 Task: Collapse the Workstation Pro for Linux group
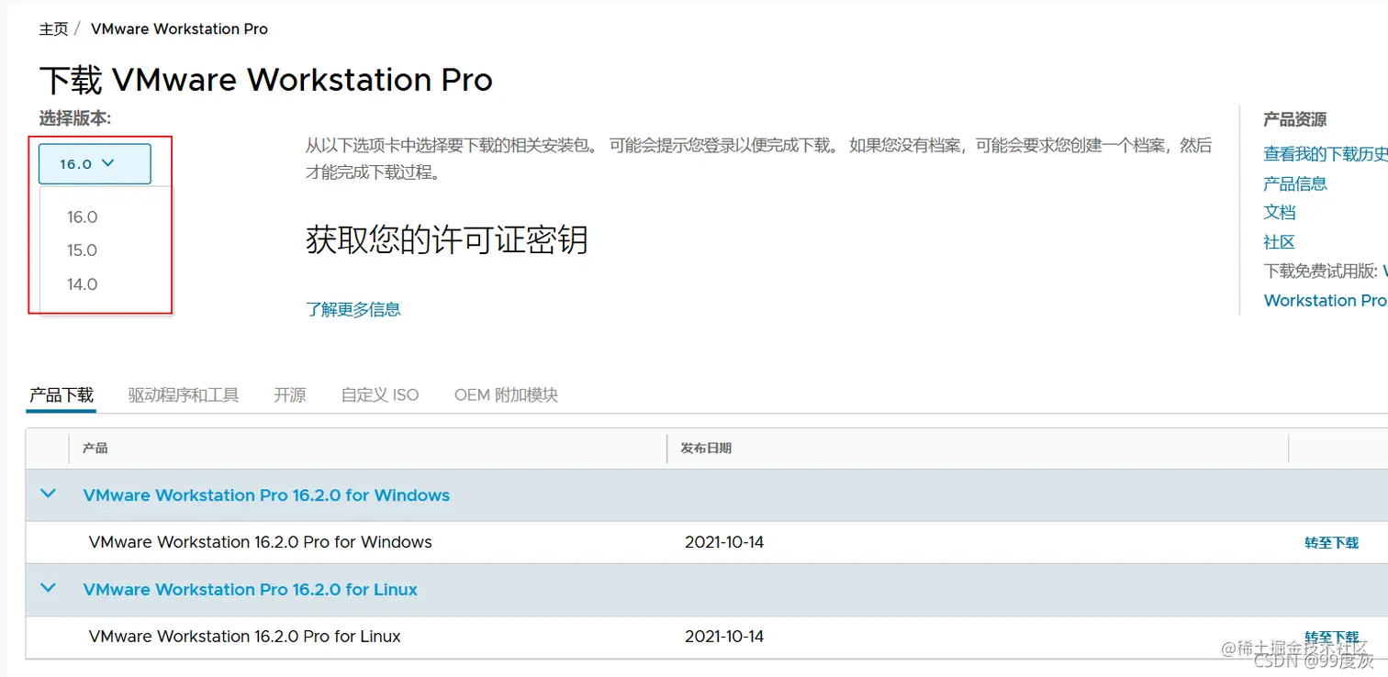coord(49,589)
